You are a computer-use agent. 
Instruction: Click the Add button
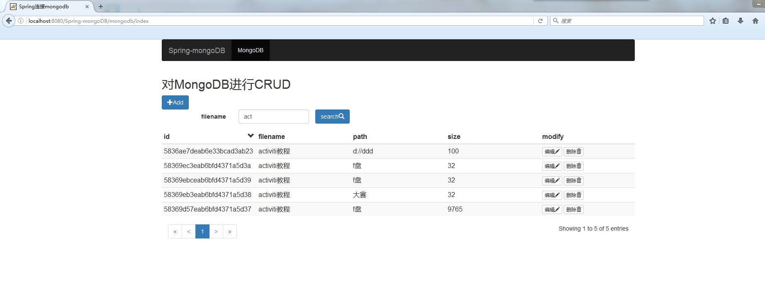click(175, 102)
